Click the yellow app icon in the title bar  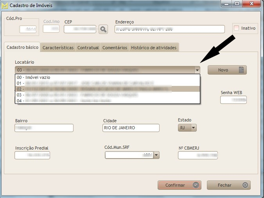tap(5, 5)
